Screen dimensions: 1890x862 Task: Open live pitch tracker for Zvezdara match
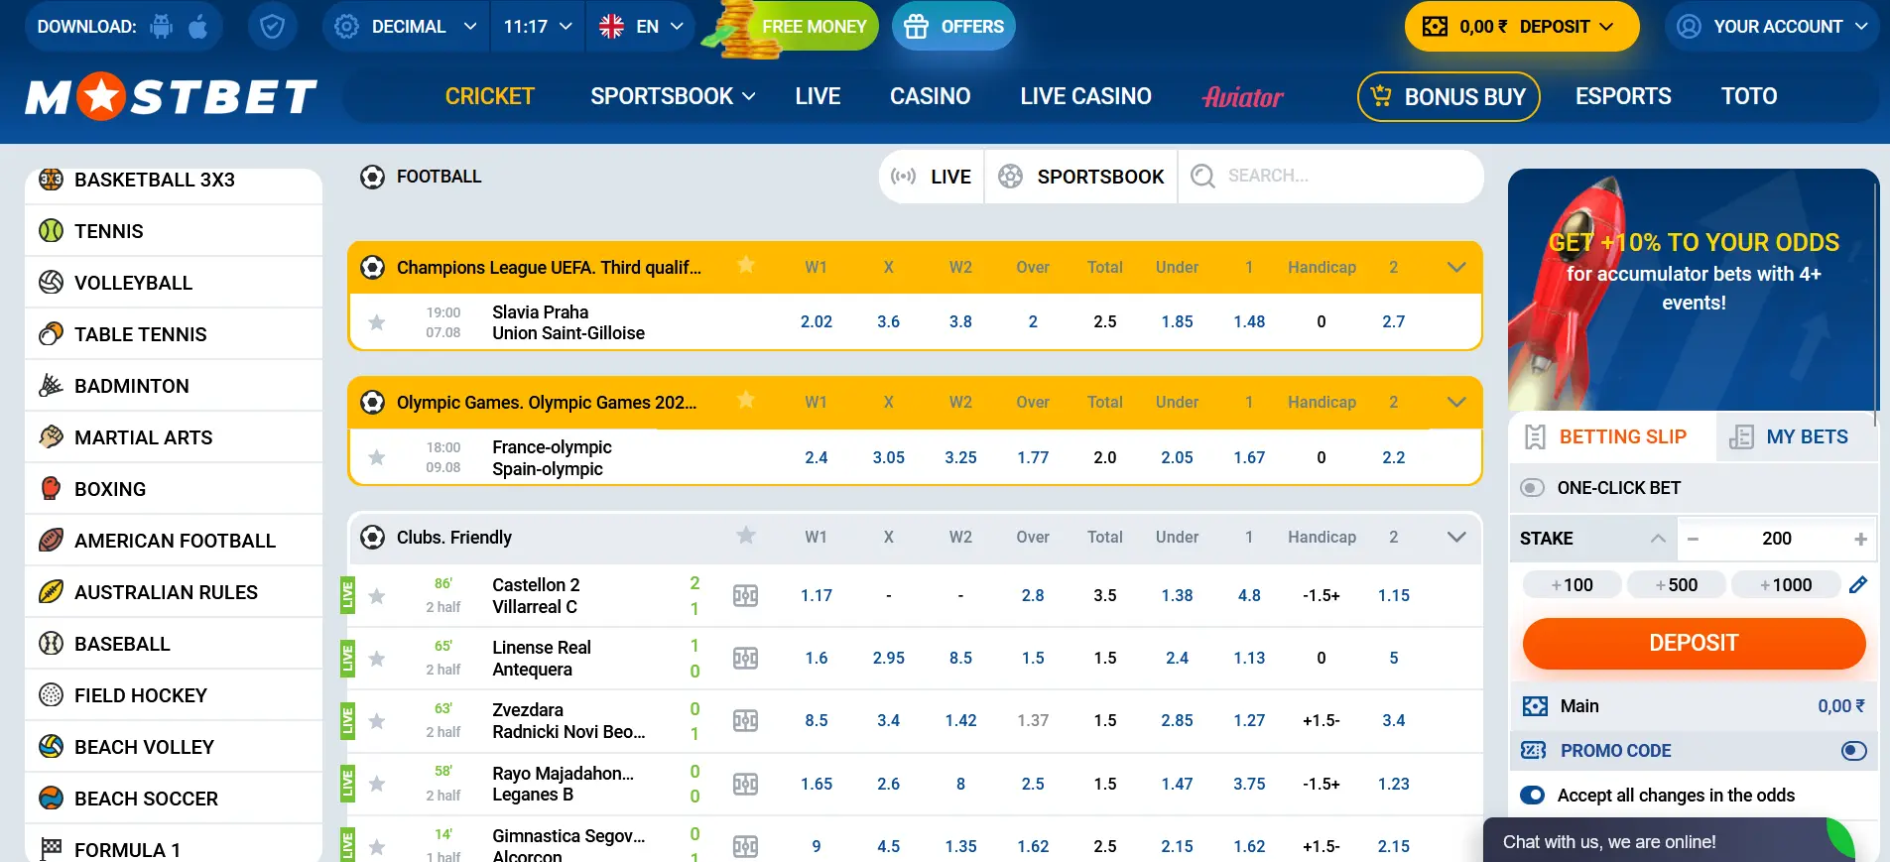745,721
